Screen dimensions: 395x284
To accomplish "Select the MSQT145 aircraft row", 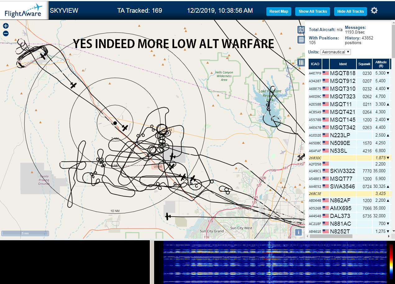I will coord(349,120).
